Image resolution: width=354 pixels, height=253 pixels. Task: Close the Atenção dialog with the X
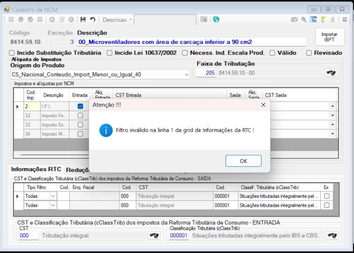point(263,105)
